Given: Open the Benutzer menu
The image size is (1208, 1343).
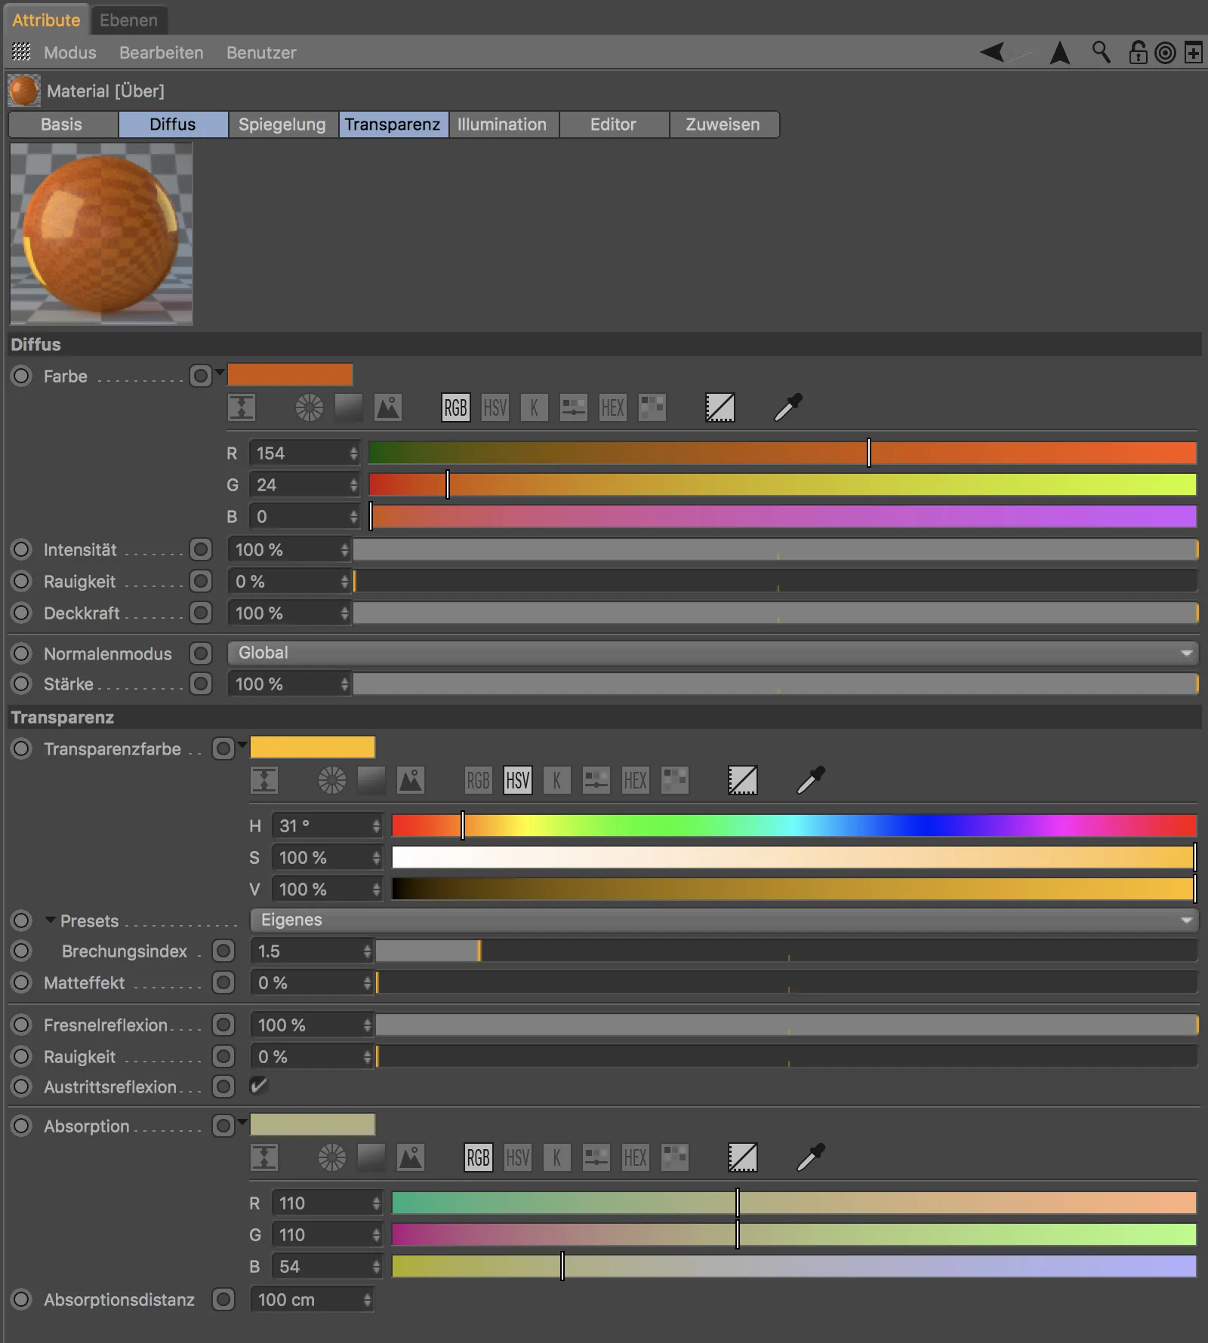Looking at the screenshot, I should (x=261, y=53).
